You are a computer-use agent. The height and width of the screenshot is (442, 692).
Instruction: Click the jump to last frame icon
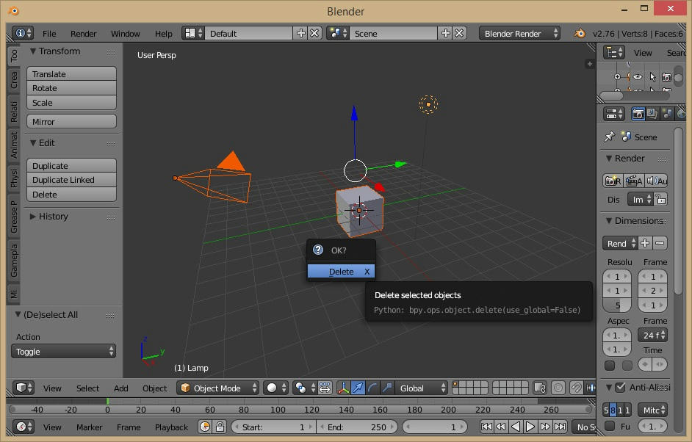click(561, 427)
